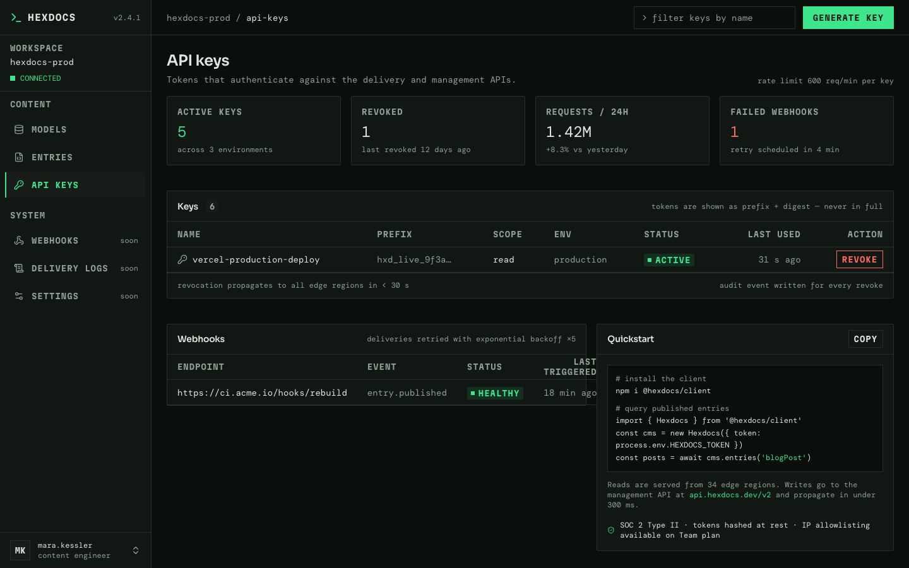Image resolution: width=909 pixels, height=568 pixels.
Task: Select the Webhooks menu item
Action: tap(75, 240)
